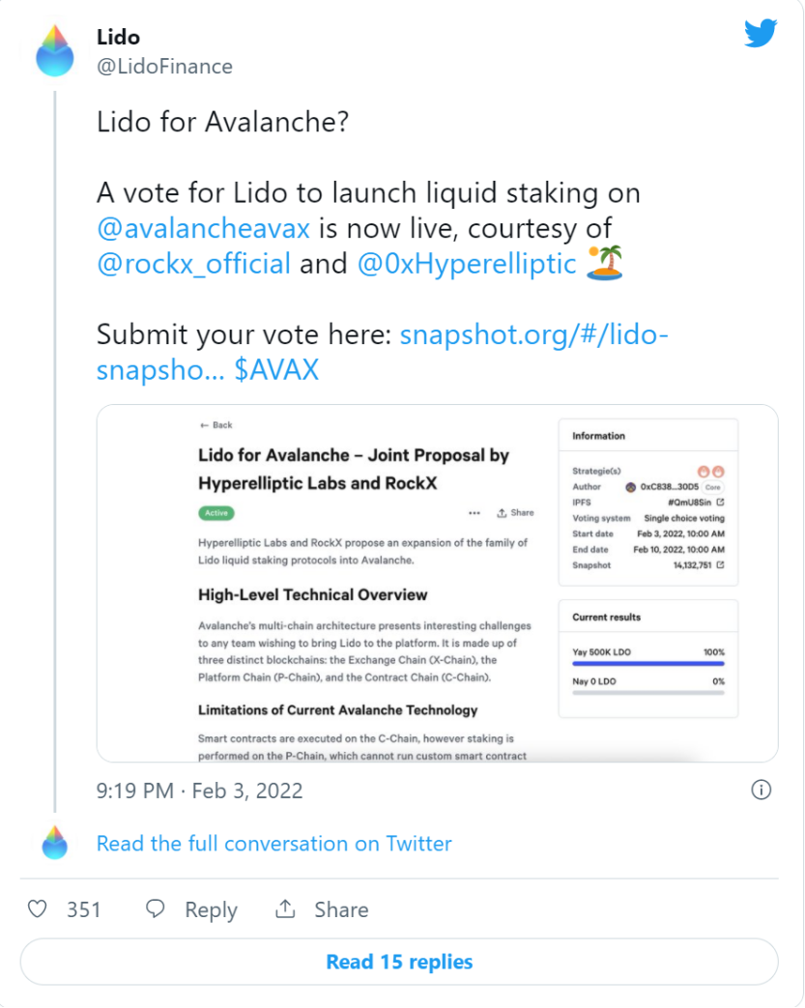This screenshot has height=1008, width=805.
Task: Click the small Lido avatar near conversation link
Action: 55,843
